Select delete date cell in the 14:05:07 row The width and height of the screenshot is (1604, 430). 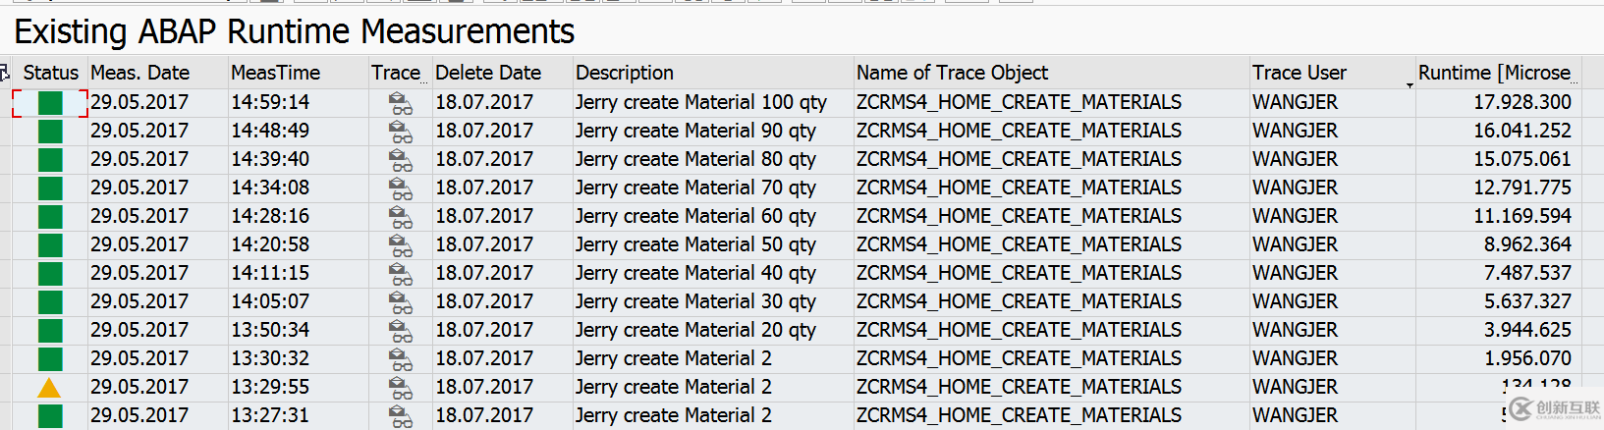pos(484,301)
